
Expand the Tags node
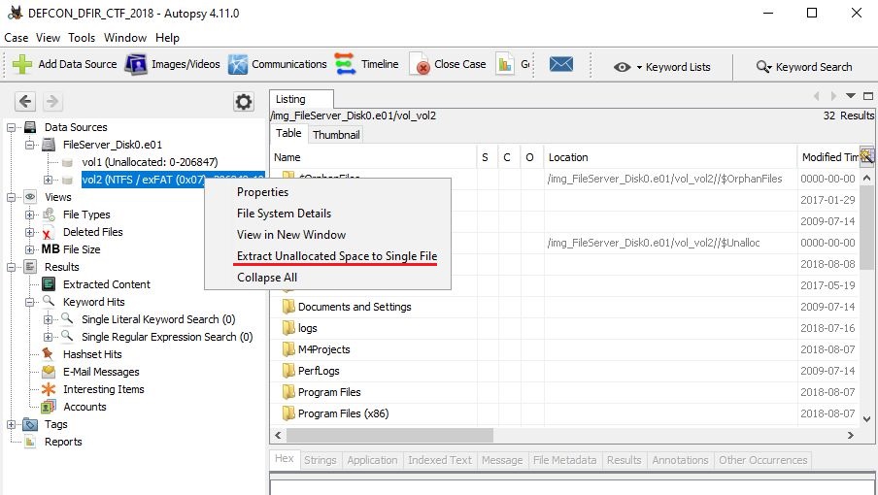click(12, 424)
